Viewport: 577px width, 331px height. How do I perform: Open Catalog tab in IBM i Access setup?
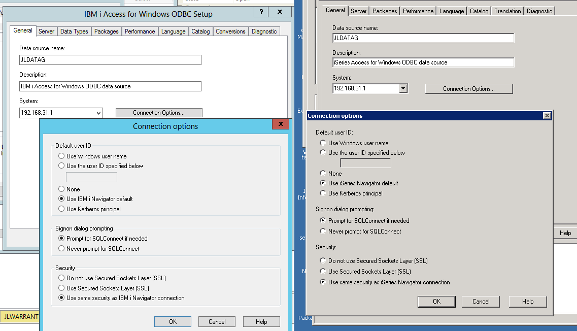[200, 31]
